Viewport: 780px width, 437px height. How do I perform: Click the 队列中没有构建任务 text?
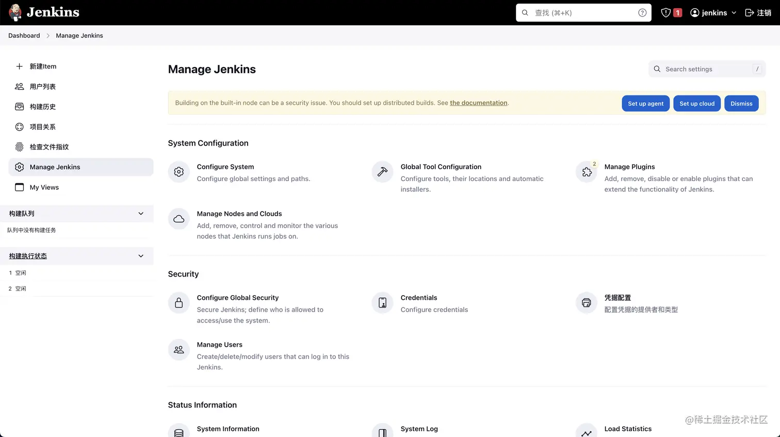[x=31, y=230]
